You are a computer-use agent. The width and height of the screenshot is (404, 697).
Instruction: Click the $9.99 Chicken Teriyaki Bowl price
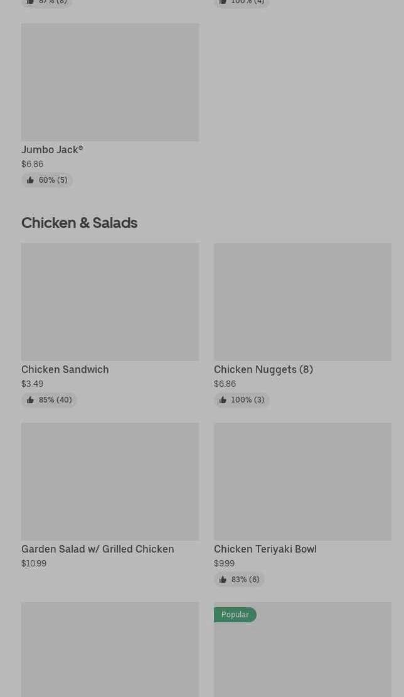click(224, 563)
